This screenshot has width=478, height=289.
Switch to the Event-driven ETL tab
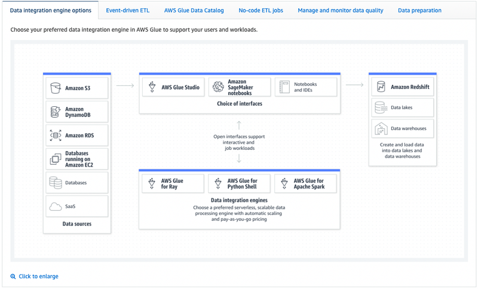tap(128, 10)
